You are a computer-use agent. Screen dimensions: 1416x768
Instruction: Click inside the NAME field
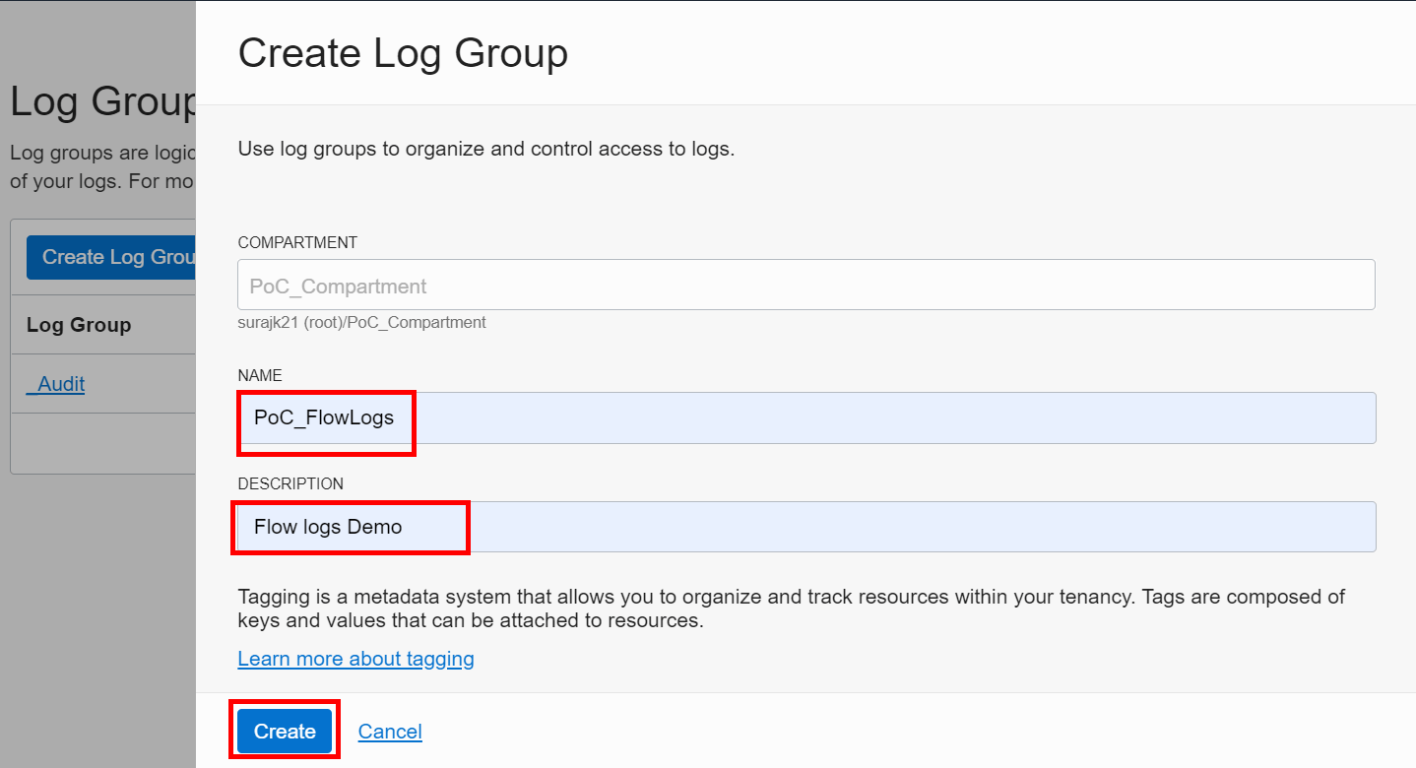[x=805, y=417]
